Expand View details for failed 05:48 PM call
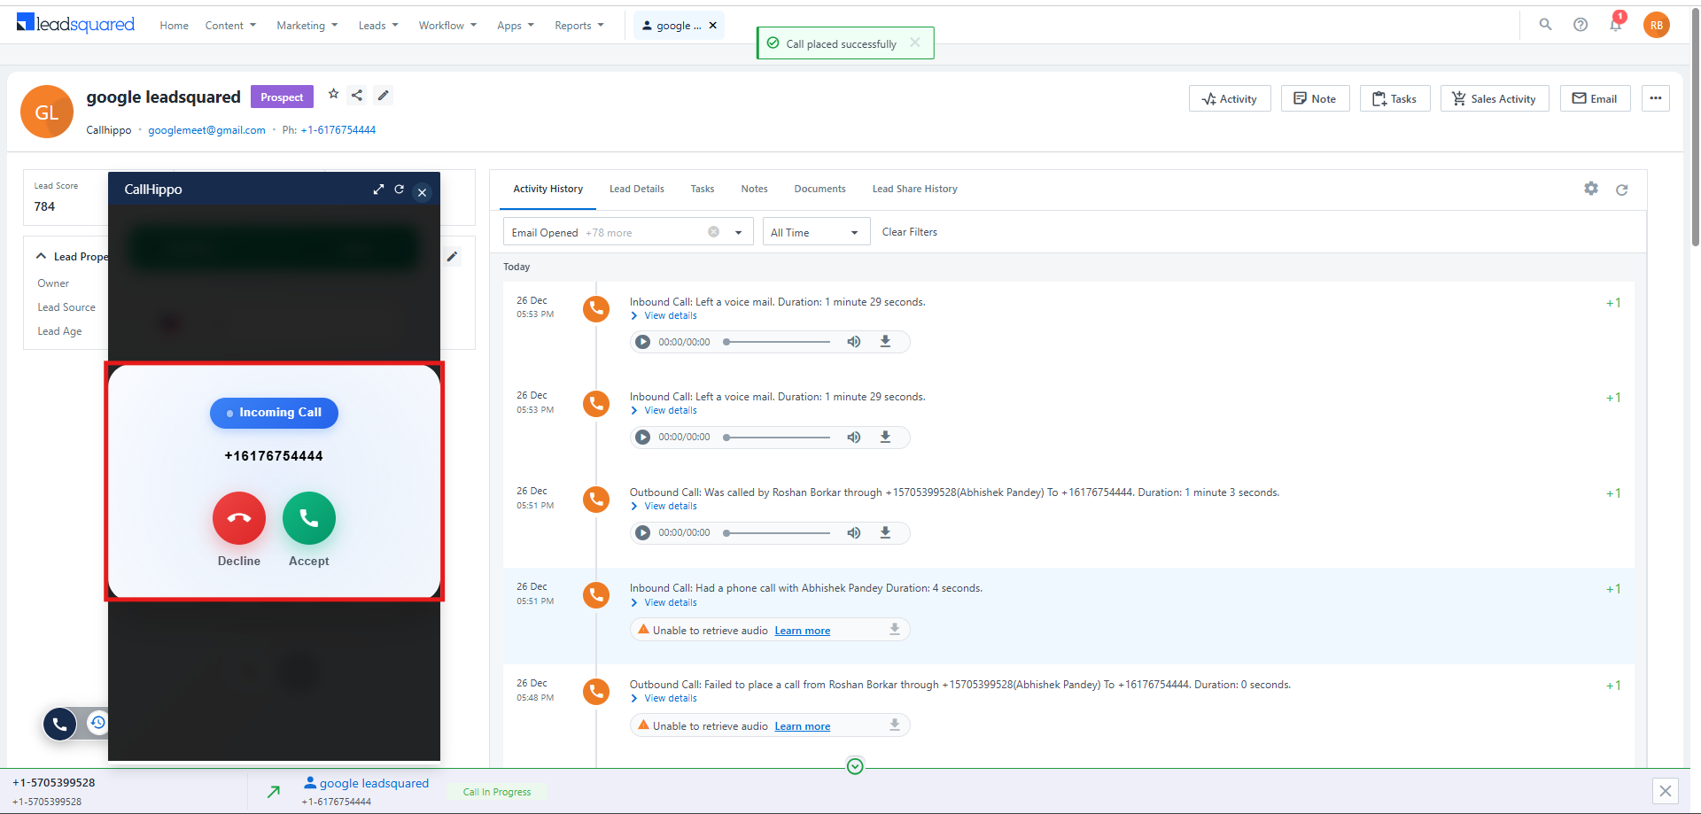 pyautogui.click(x=664, y=698)
